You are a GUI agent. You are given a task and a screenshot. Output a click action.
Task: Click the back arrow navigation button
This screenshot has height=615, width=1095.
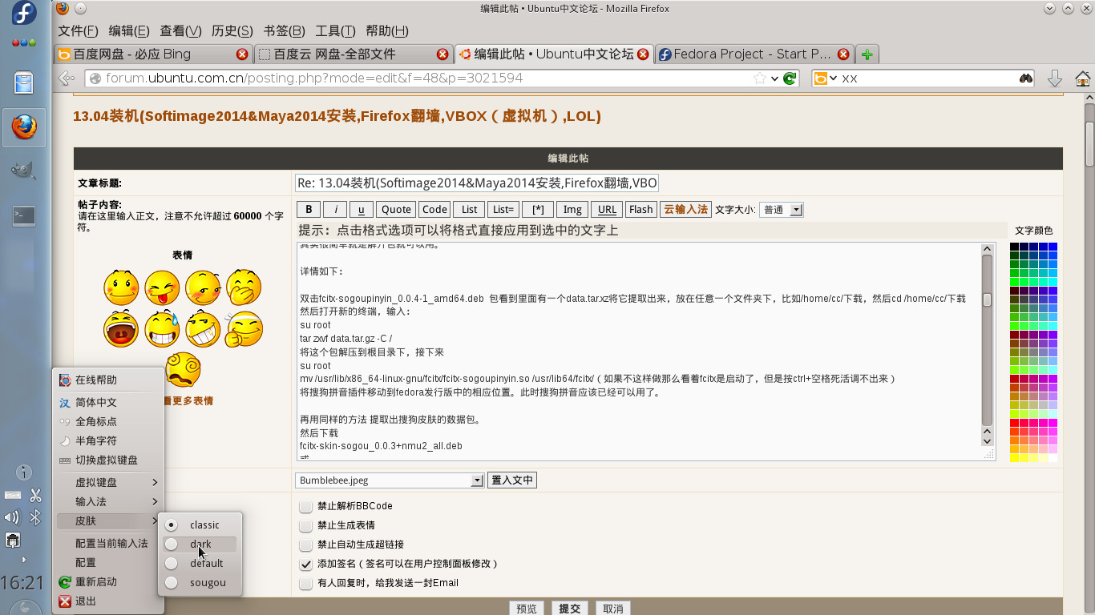67,78
